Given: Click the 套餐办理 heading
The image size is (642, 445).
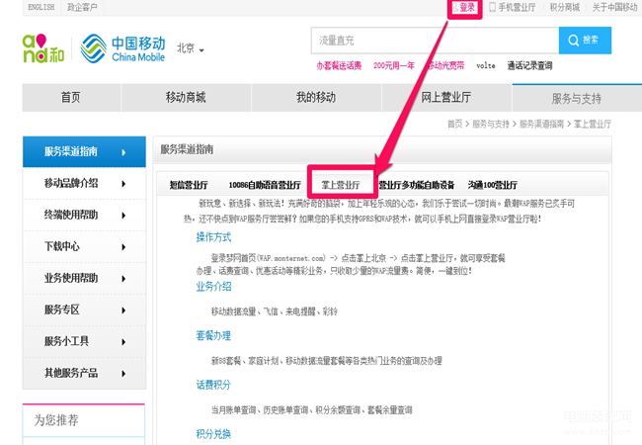Looking at the screenshot, I should click(213, 335).
